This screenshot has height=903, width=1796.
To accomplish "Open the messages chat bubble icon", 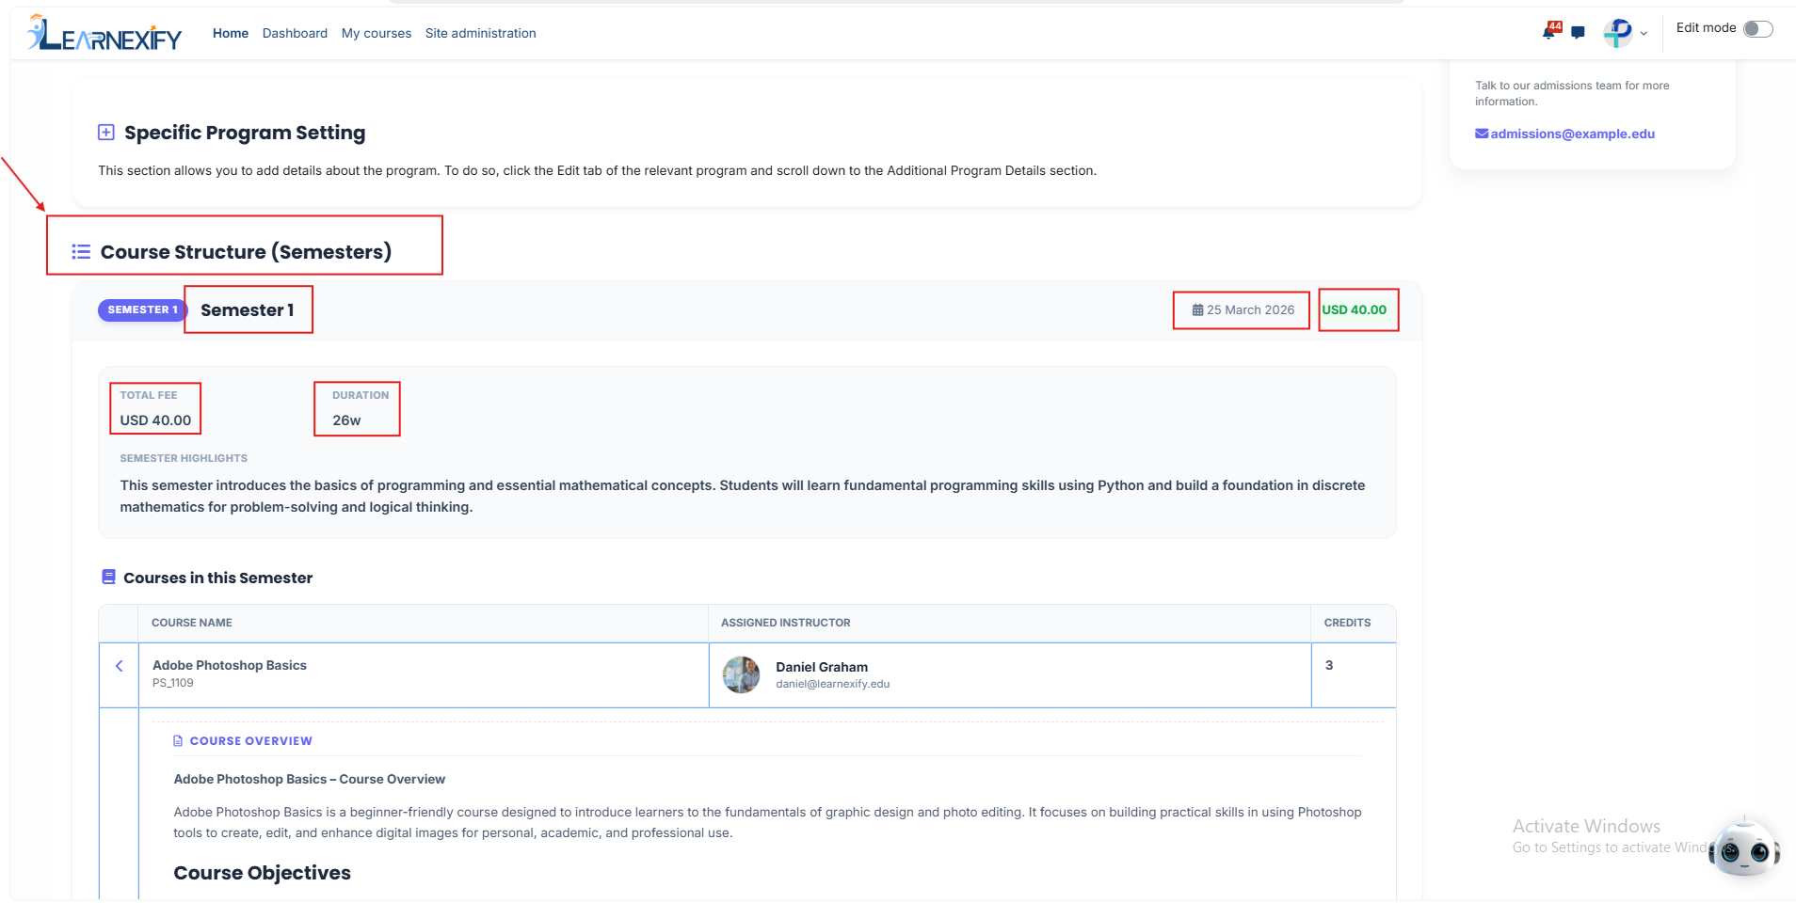I will coord(1579,33).
